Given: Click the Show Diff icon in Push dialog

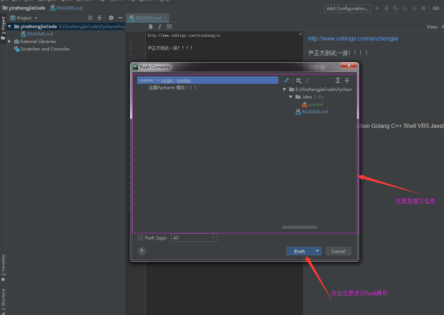Looking at the screenshot, I should (x=287, y=81).
